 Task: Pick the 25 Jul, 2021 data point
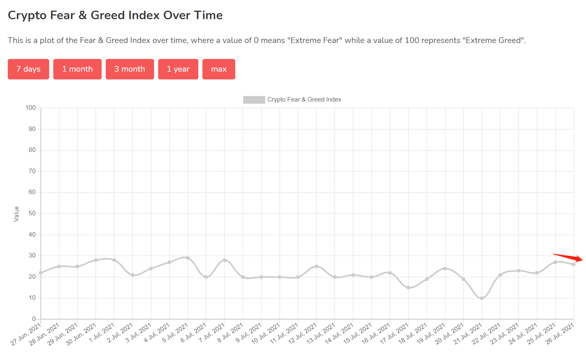pyautogui.click(x=555, y=262)
